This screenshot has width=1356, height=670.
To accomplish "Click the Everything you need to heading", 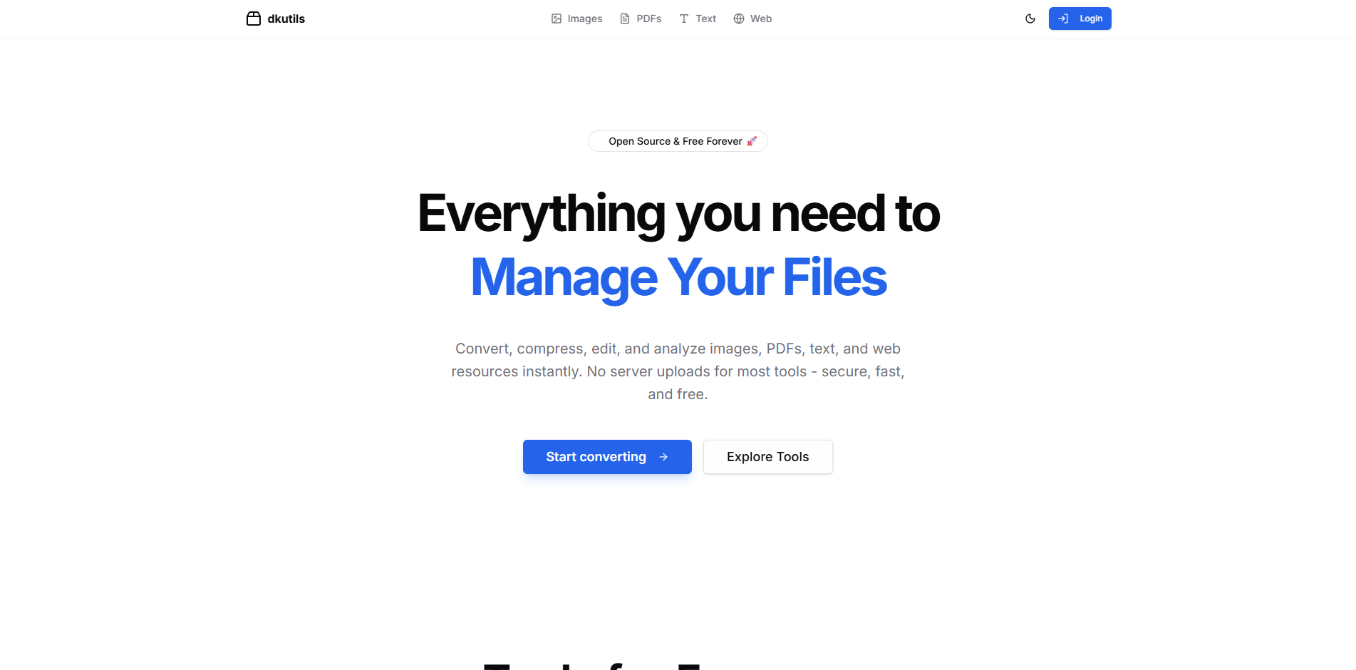I will pos(678,213).
